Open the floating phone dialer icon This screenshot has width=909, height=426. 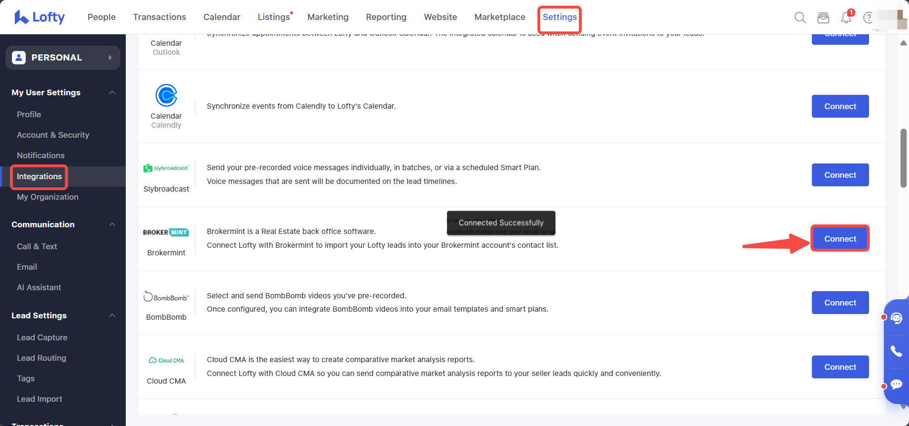coord(896,351)
